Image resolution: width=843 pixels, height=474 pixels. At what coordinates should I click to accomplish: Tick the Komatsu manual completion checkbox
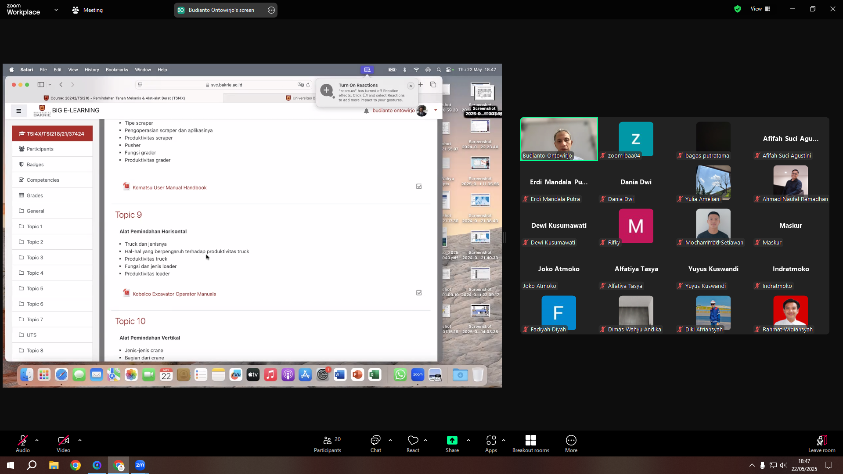[x=419, y=187]
